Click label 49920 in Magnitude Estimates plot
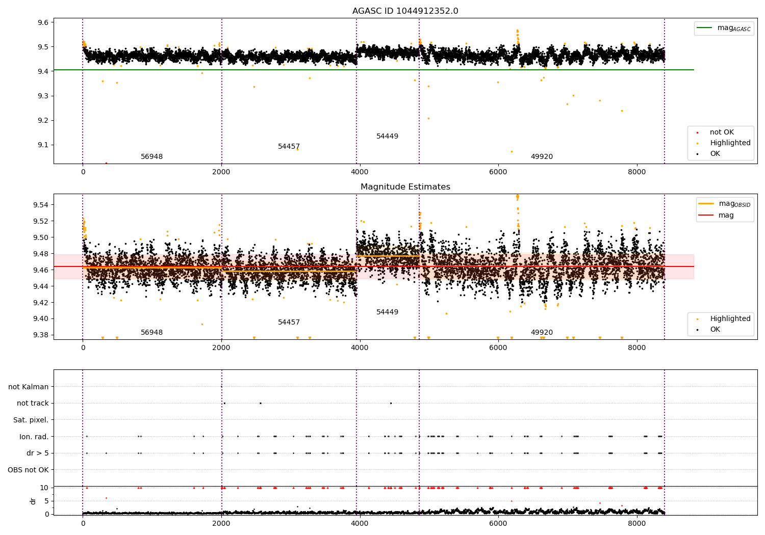 pos(542,333)
